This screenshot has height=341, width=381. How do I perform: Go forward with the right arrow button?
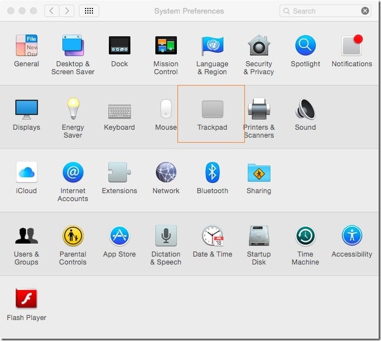pyautogui.click(x=67, y=11)
